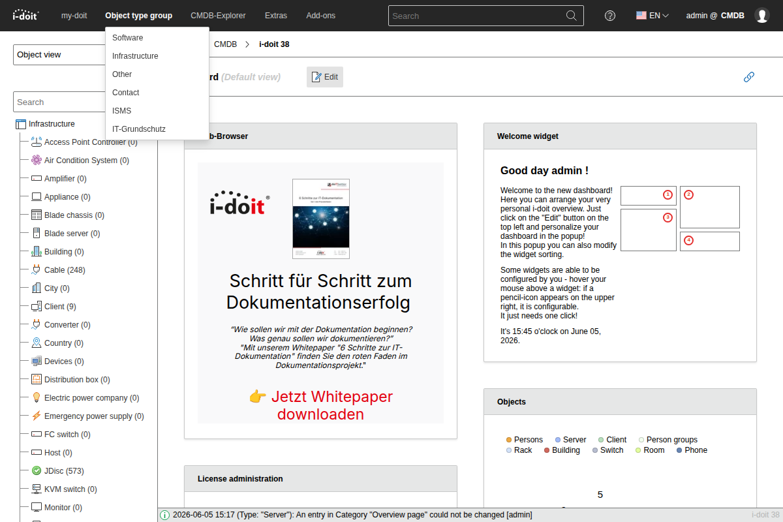Click the Air Condition System fan icon
This screenshot has width=783, height=522.
point(37,161)
